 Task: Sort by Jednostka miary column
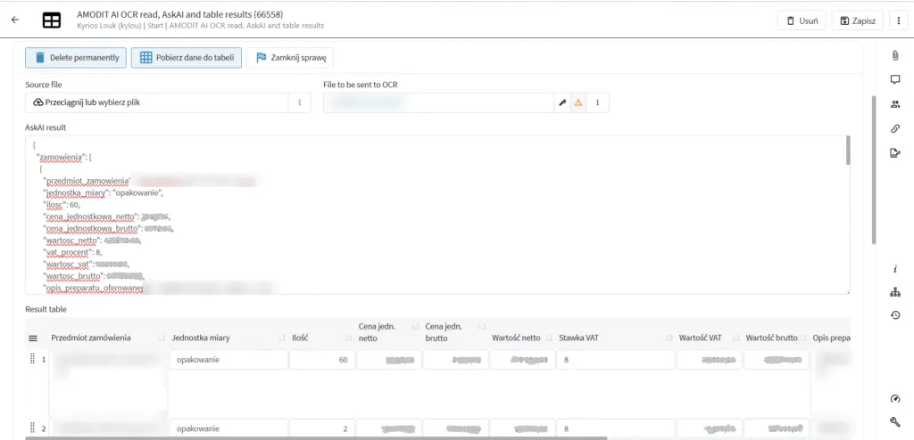(x=283, y=338)
